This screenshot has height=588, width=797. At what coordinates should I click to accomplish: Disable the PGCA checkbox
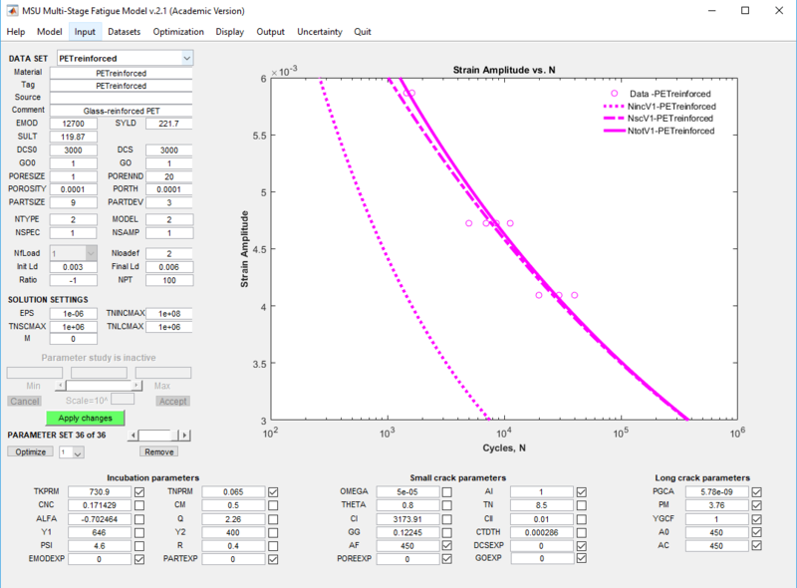[x=759, y=490]
